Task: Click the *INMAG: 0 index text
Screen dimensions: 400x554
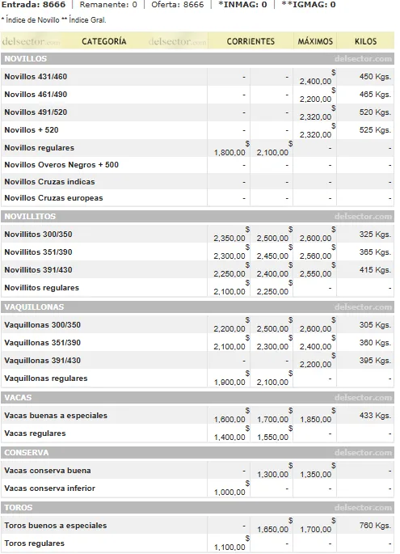Action: pos(242,5)
